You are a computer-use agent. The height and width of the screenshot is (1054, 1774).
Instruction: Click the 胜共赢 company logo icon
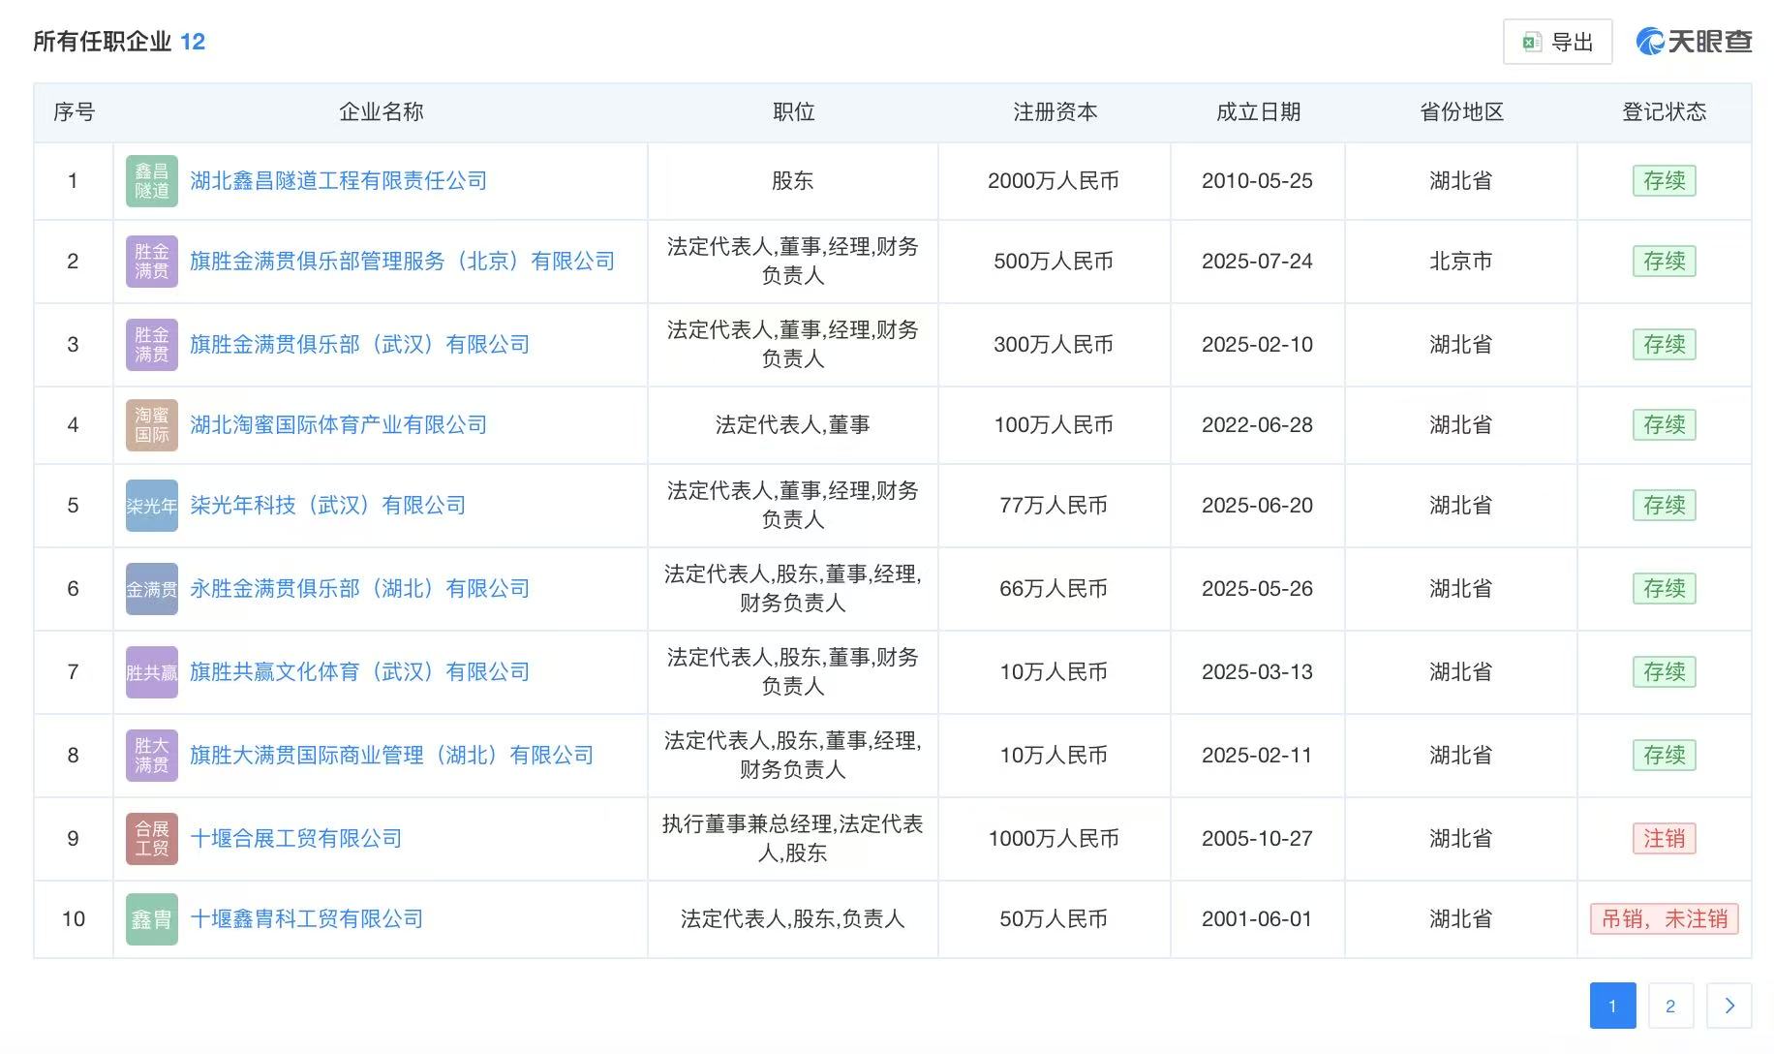152,672
